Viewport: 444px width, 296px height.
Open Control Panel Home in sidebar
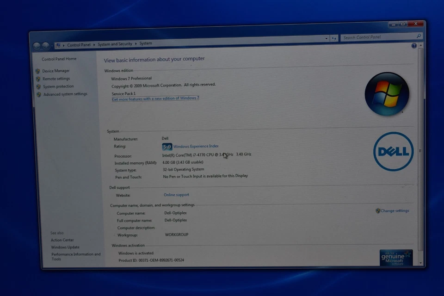[x=59, y=59]
